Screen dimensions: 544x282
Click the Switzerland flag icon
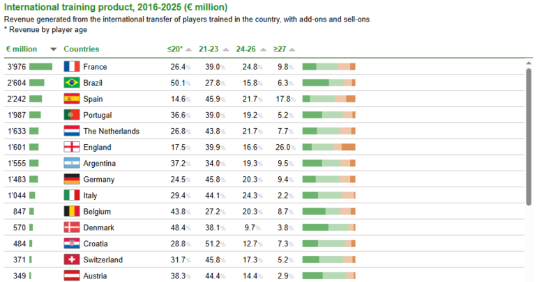(72, 260)
